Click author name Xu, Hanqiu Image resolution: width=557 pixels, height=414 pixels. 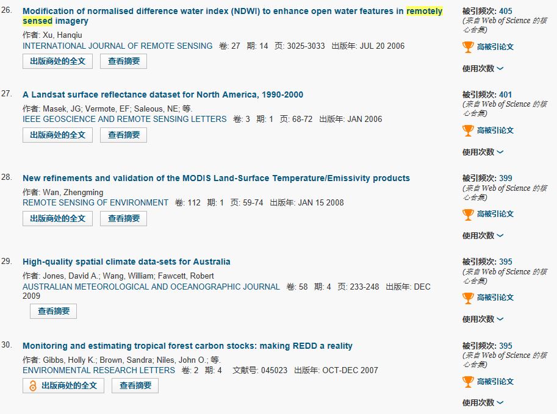point(62,35)
